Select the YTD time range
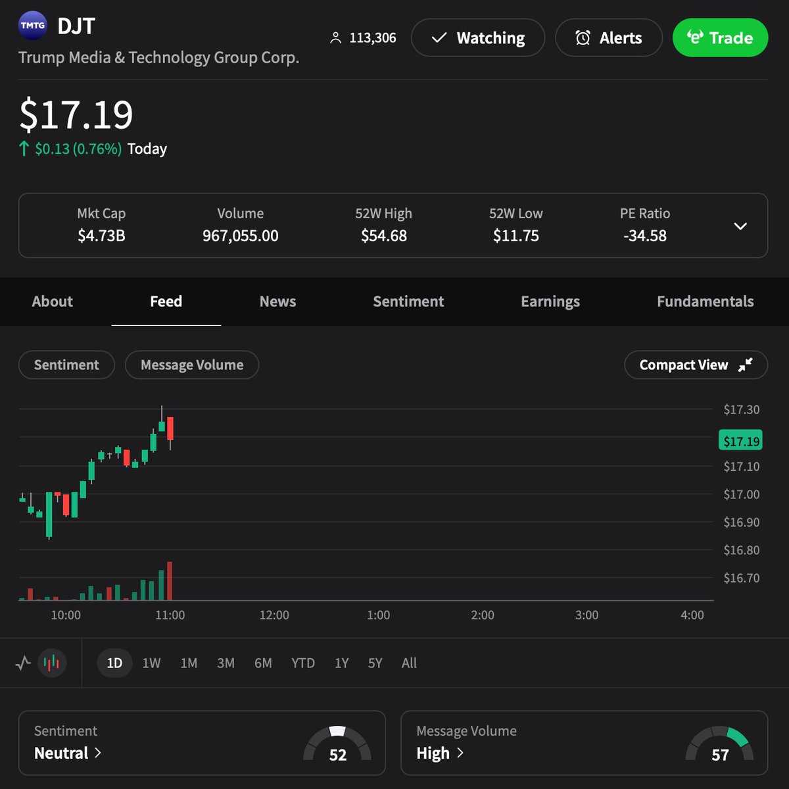The width and height of the screenshot is (789, 789). [x=303, y=663]
